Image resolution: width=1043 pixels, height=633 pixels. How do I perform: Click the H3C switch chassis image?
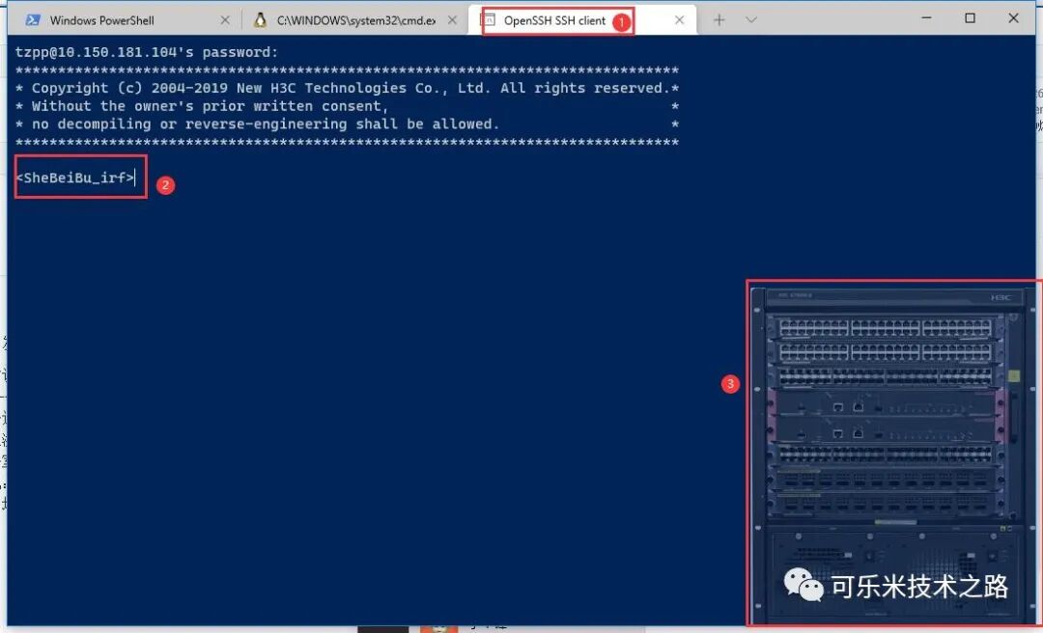click(893, 454)
